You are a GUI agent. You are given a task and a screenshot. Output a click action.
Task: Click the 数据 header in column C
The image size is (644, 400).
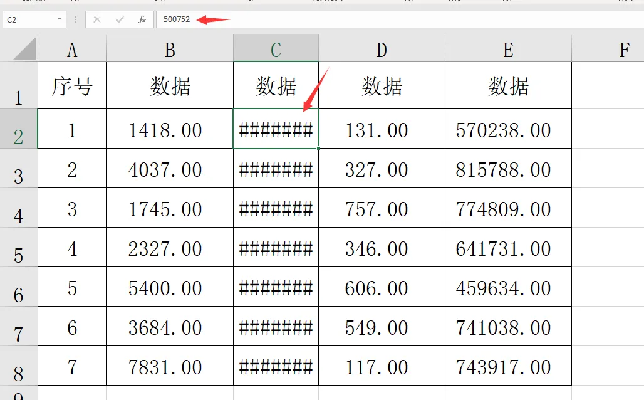pos(276,85)
